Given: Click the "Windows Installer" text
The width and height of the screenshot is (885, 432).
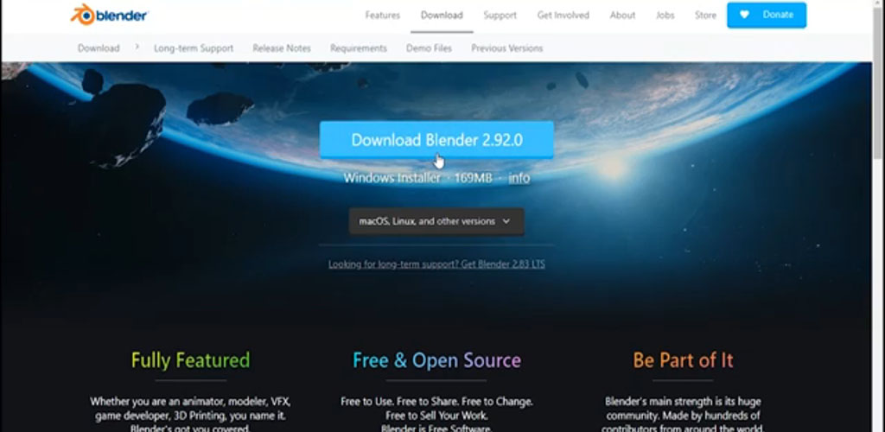Looking at the screenshot, I should coord(392,178).
